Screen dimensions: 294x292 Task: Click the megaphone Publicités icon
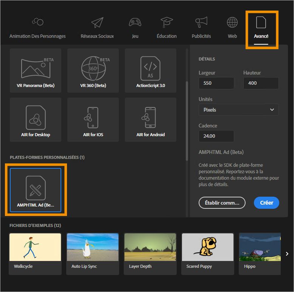[201, 22]
